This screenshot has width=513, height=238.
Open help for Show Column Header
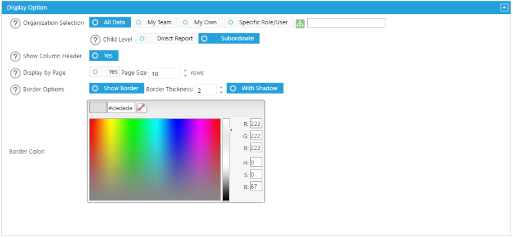tap(15, 56)
